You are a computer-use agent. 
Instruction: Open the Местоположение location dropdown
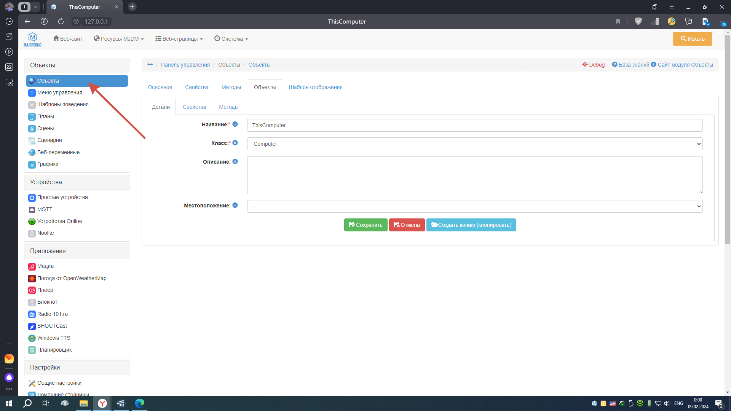point(474,206)
